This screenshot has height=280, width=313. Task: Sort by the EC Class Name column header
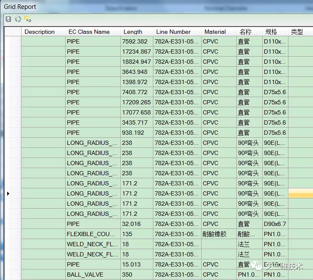pos(89,32)
